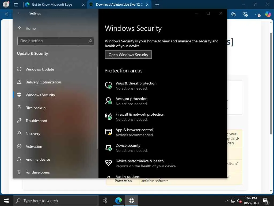Viewport: 274px width, 206px height.
Task: Open Device security area
Action: click(x=126, y=148)
